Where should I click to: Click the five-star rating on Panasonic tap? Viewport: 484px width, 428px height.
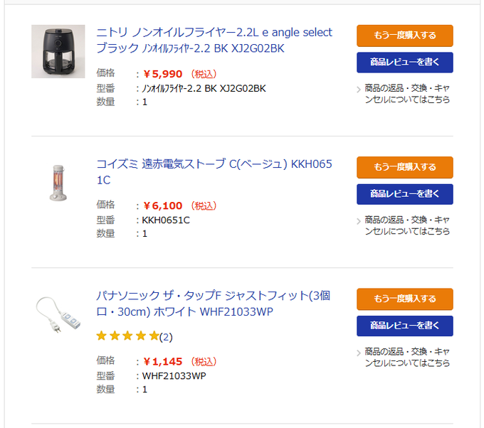(x=127, y=336)
